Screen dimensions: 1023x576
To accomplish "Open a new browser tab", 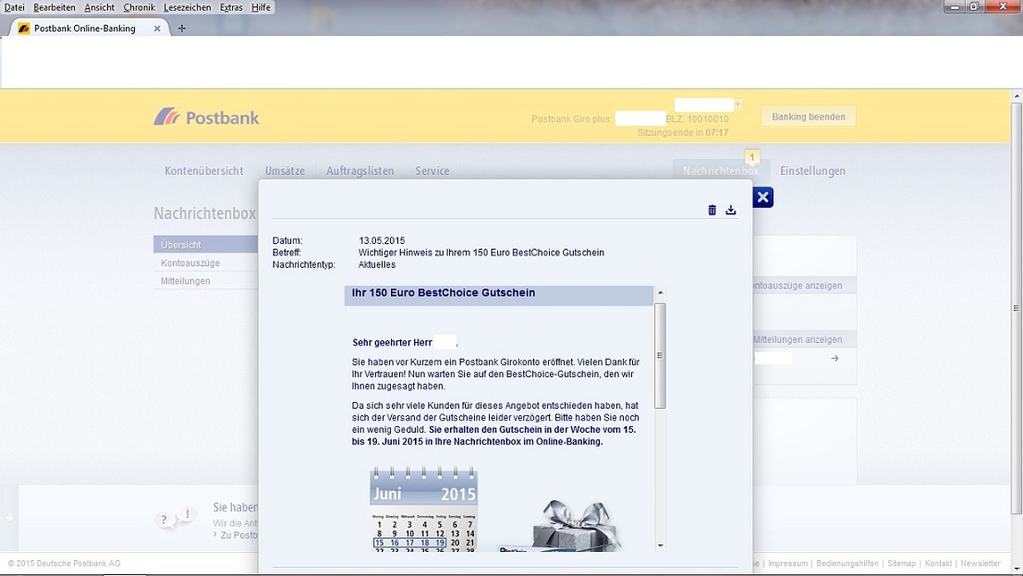I will click(x=182, y=28).
